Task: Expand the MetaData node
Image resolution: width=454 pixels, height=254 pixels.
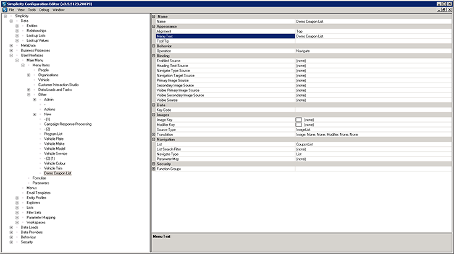Action: [11, 46]
